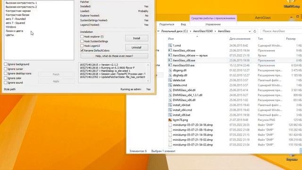Viewport: 302px width, 170px height.
Task: Click the DWMGlass_x64_1.3.1.dll file icon
Action: [170, 95]
